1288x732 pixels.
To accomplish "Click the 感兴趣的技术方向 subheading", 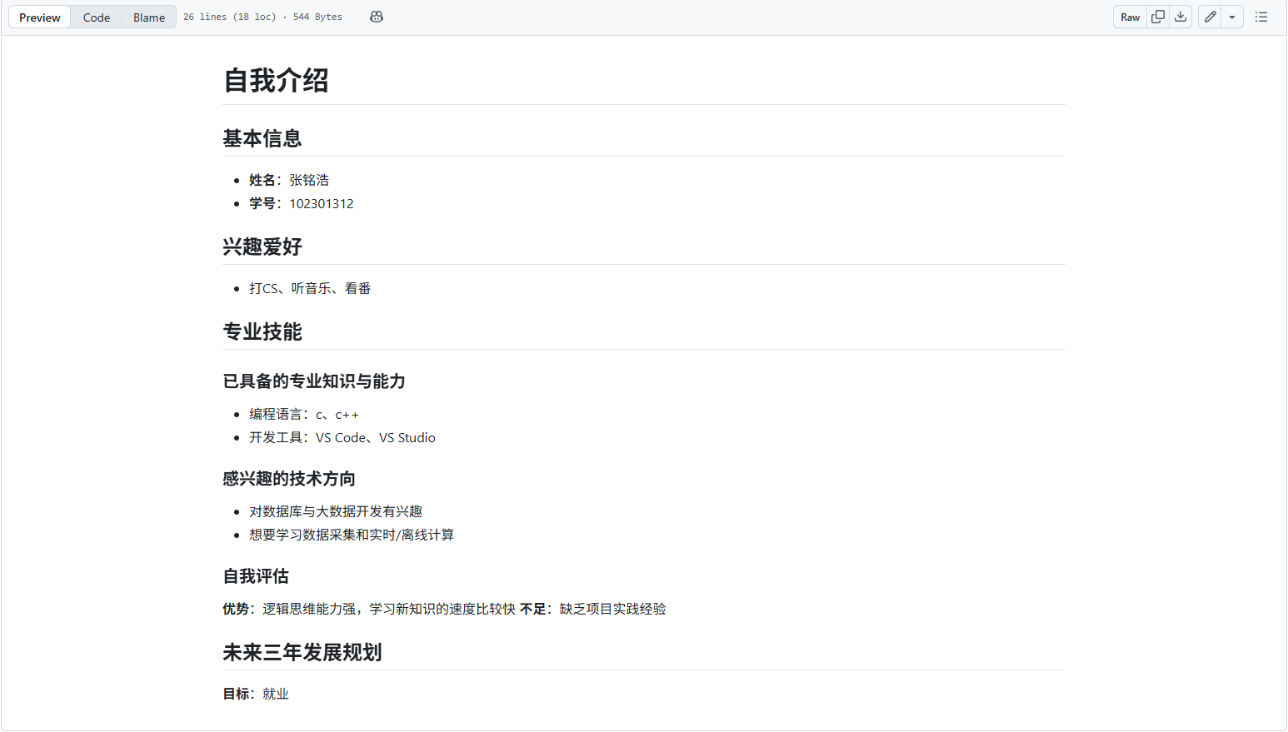I will 289,479.
